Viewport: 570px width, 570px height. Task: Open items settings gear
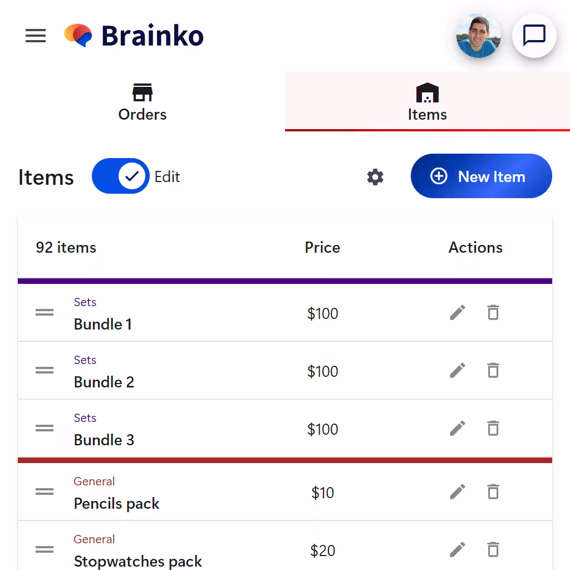click(x=375, y=177)
